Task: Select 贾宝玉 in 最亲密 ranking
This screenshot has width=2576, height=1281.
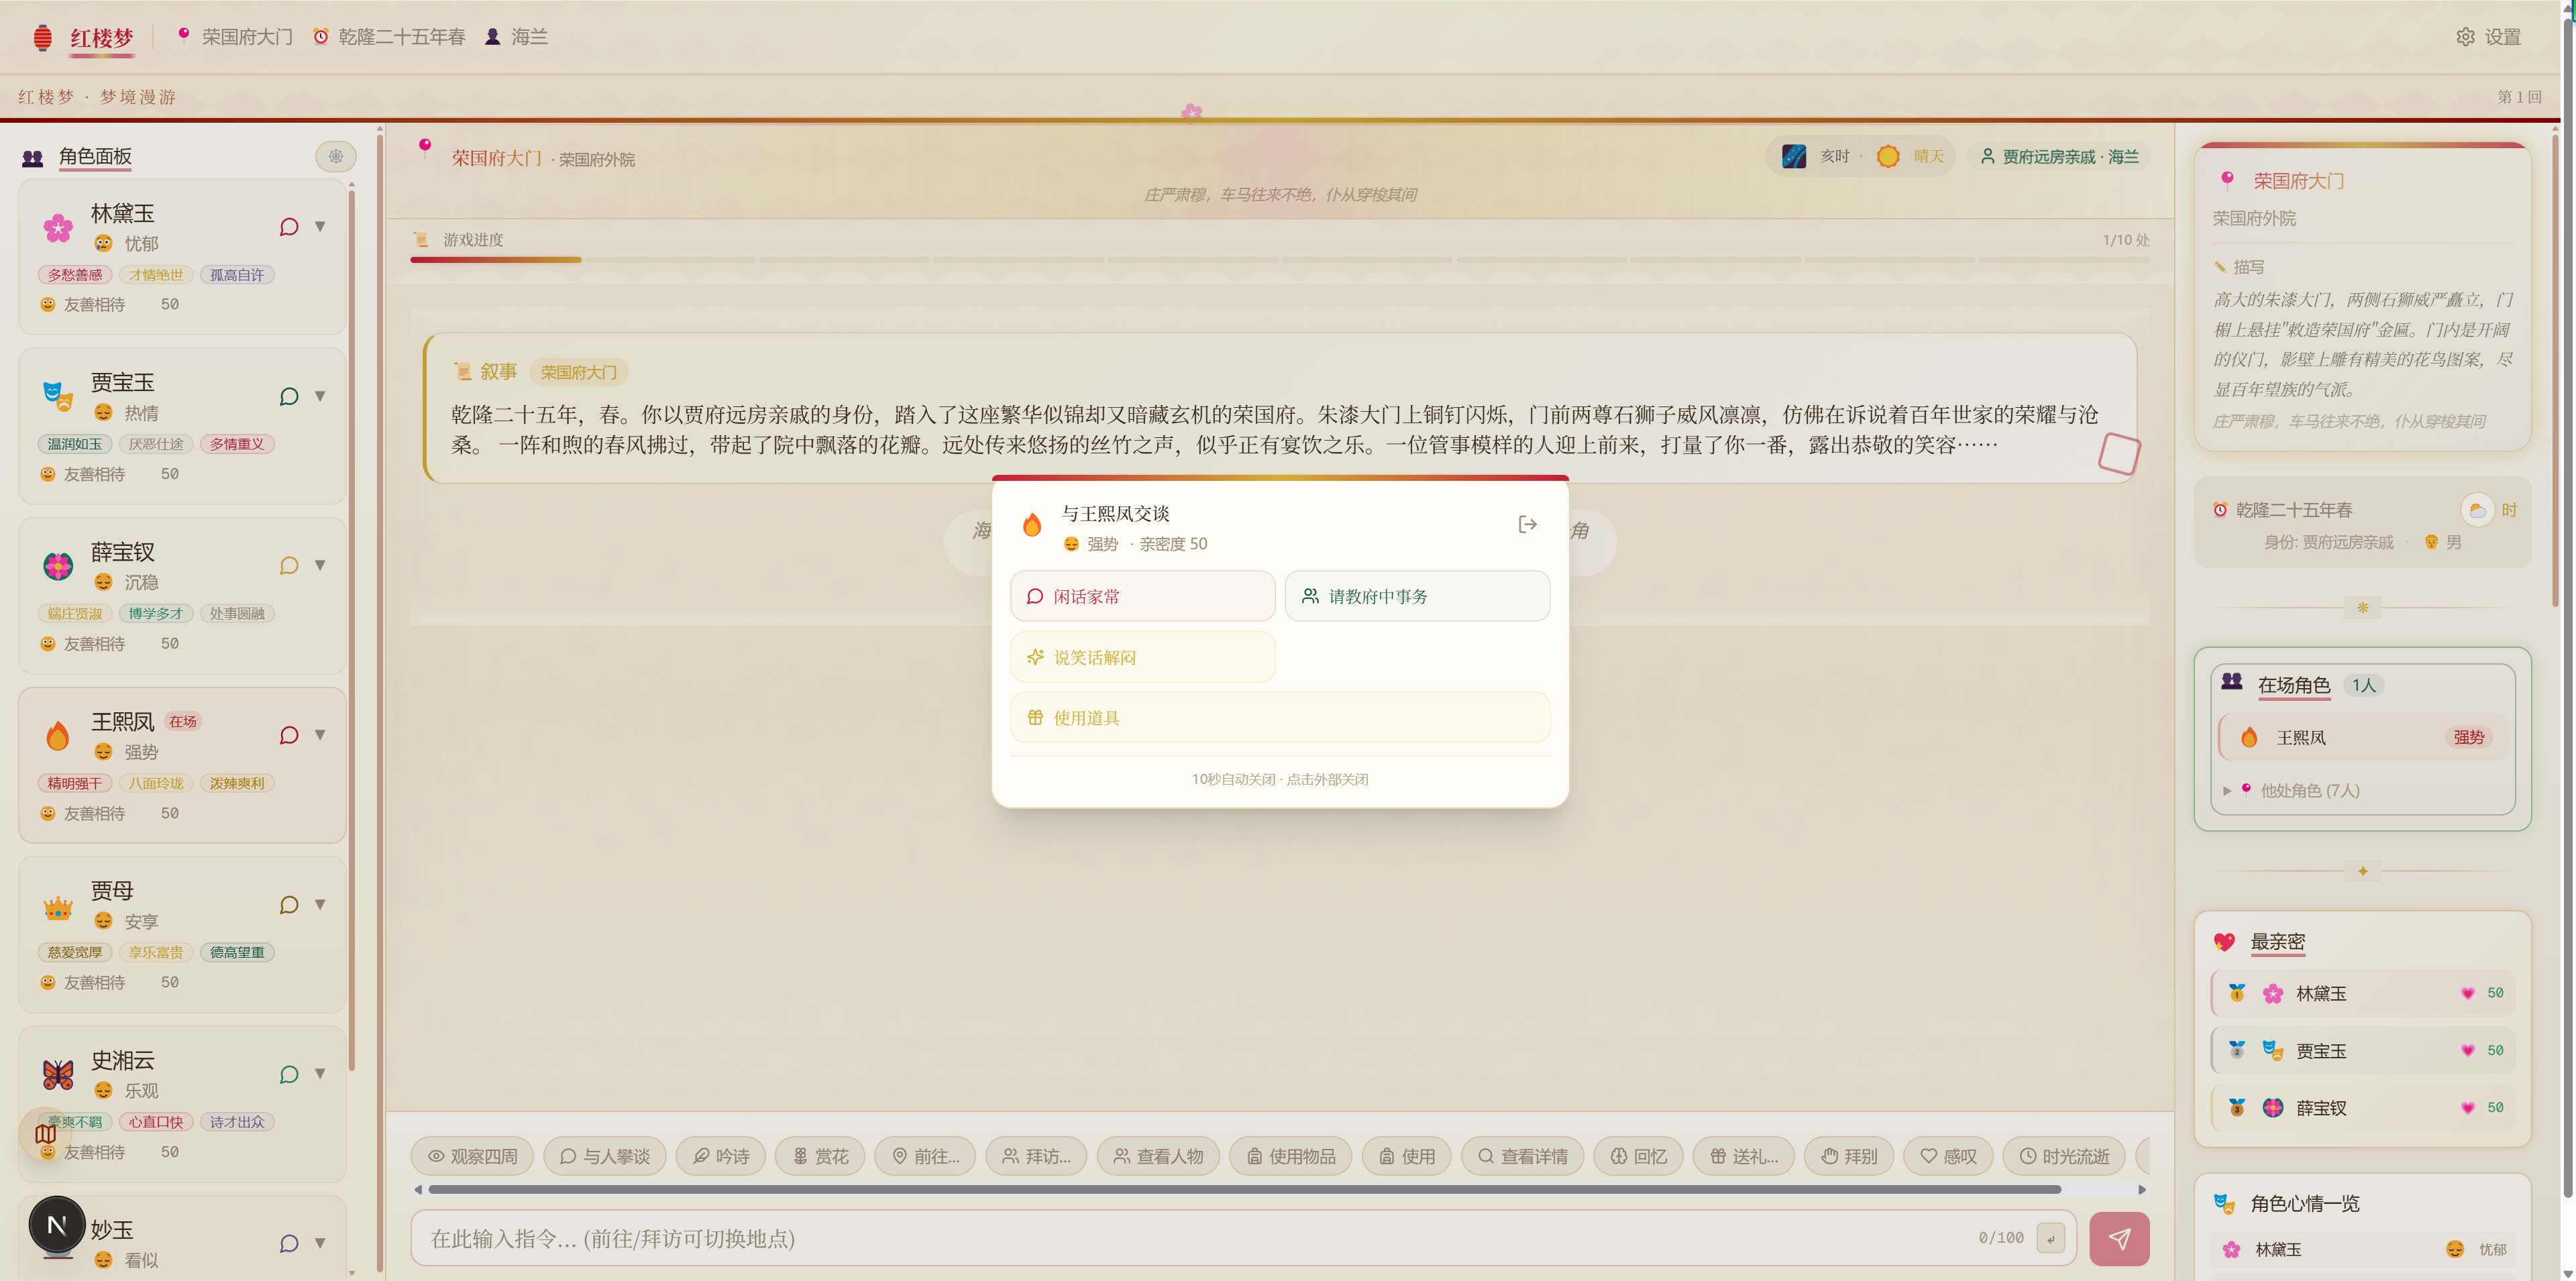Action: [2362, 1051]
